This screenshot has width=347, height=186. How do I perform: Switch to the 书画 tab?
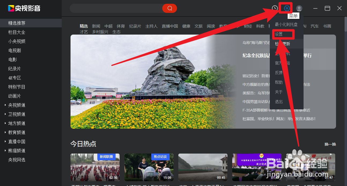(x=327, y=26)
